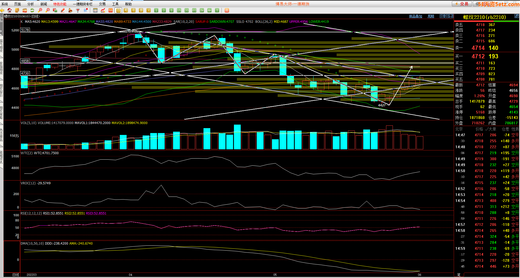Open the 帮助 menu
The height and width of the screenshot is (278, 520).
tap(129, 4)
